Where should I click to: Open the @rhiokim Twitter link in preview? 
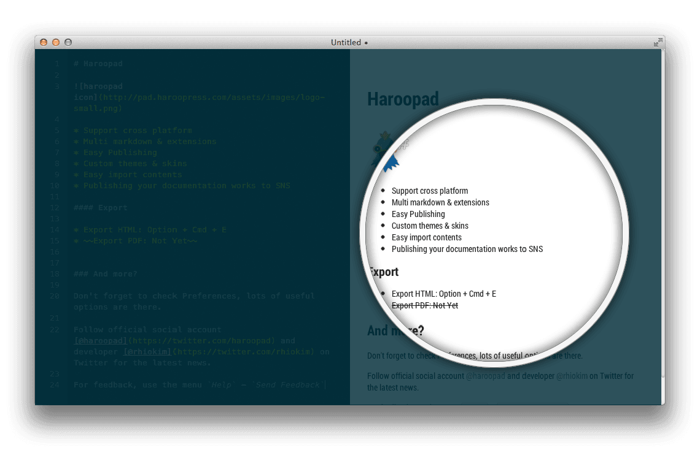572,376
